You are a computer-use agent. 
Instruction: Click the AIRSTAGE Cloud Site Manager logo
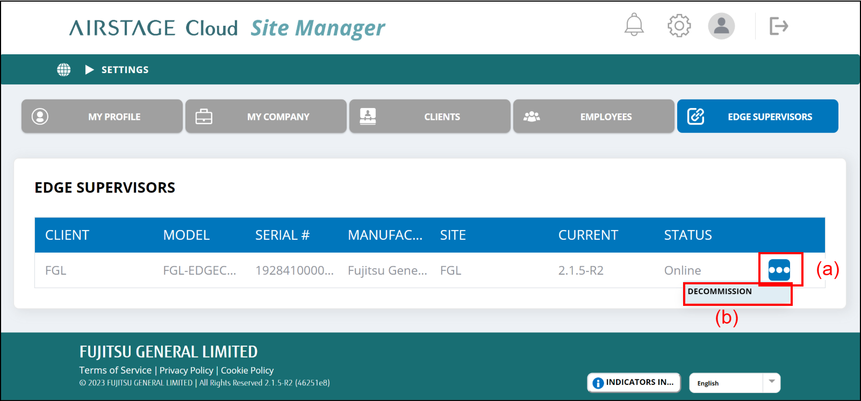(227, 28)
